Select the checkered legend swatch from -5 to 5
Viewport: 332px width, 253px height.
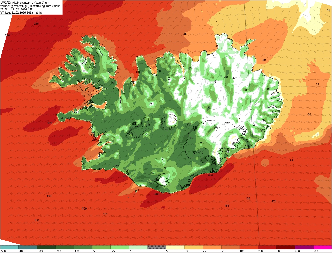pos(157,247)
